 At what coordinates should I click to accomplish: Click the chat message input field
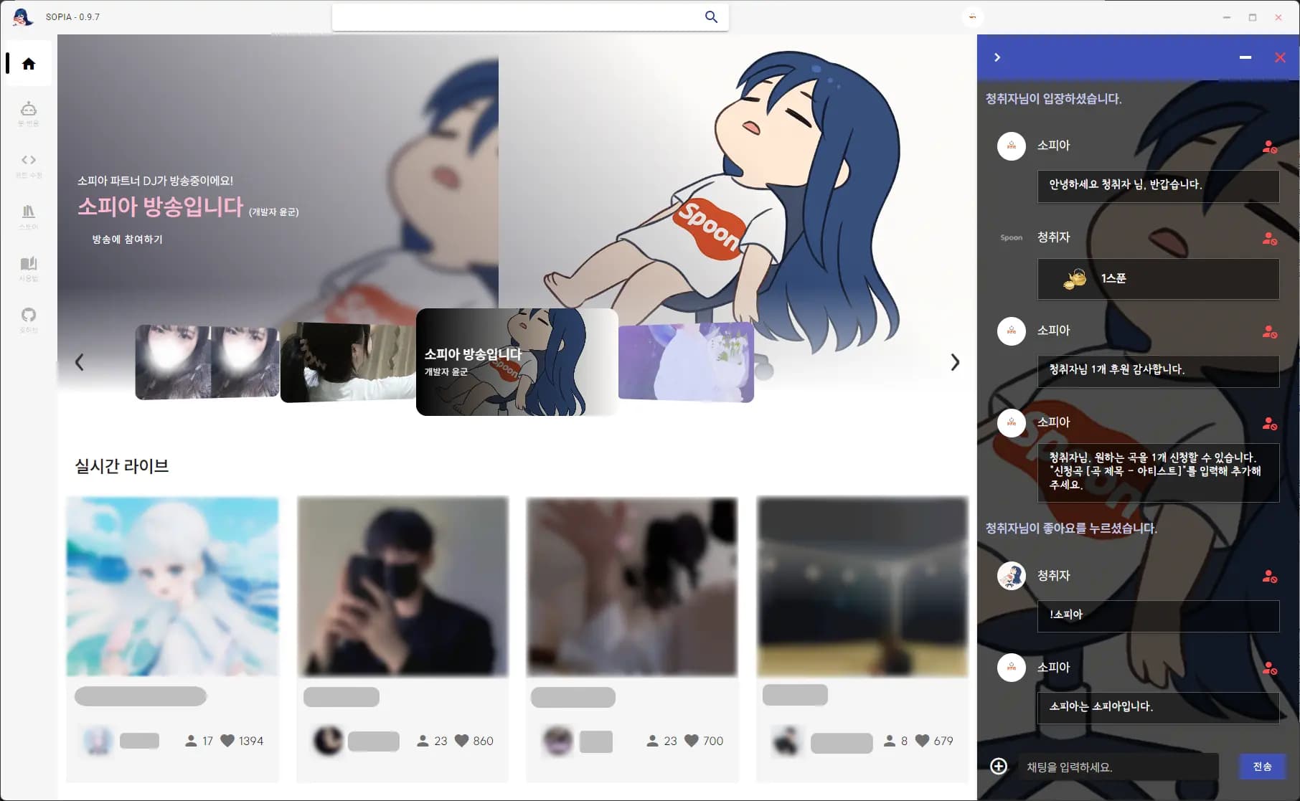1118,767
